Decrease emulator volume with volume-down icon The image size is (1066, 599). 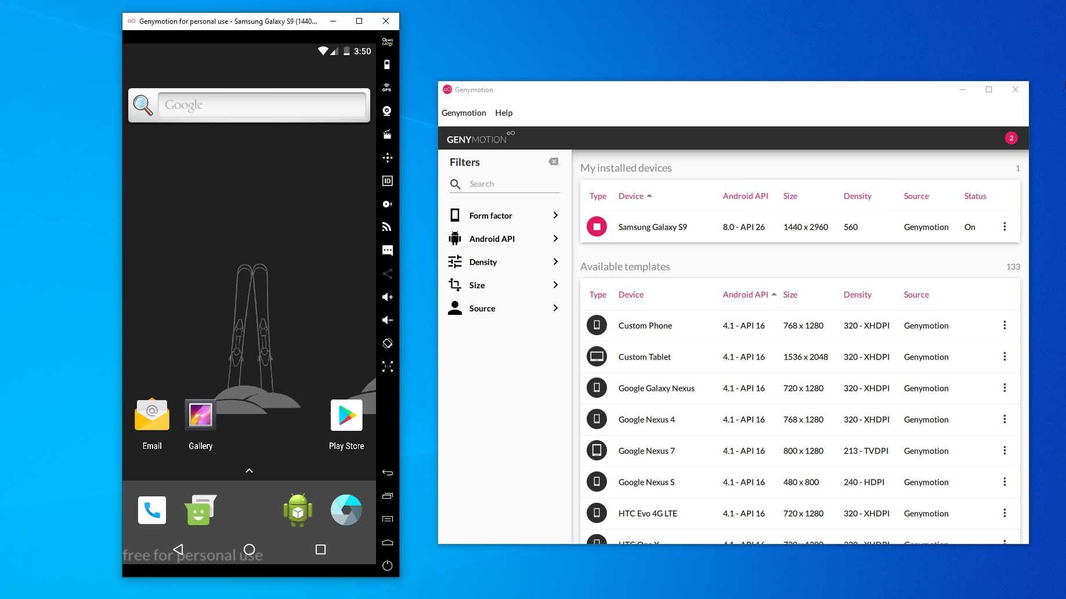[387, 320]
